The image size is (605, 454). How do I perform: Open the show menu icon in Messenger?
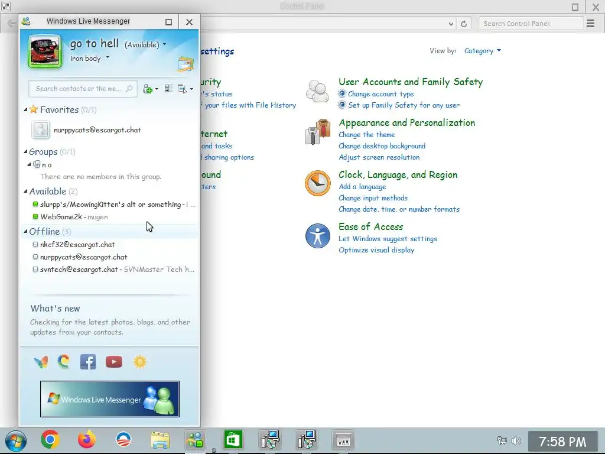tap(183, 89)
